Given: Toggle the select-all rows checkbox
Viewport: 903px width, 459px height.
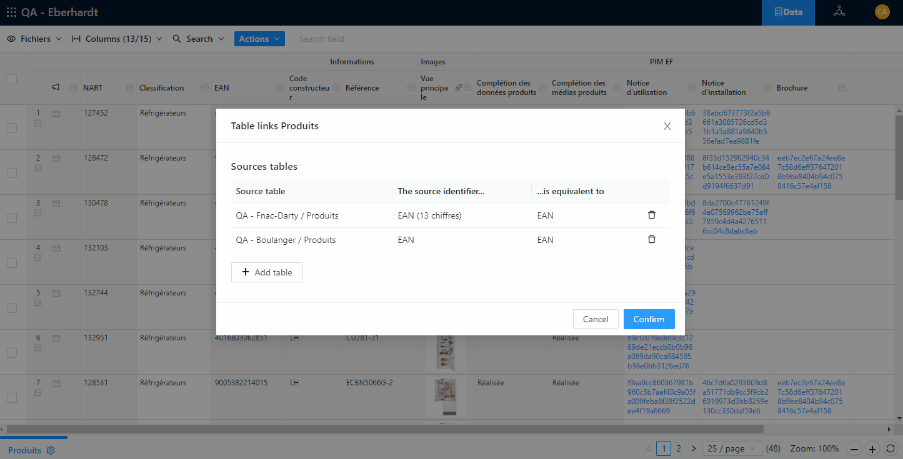Looking at the screenshot, I should [12, 79].
